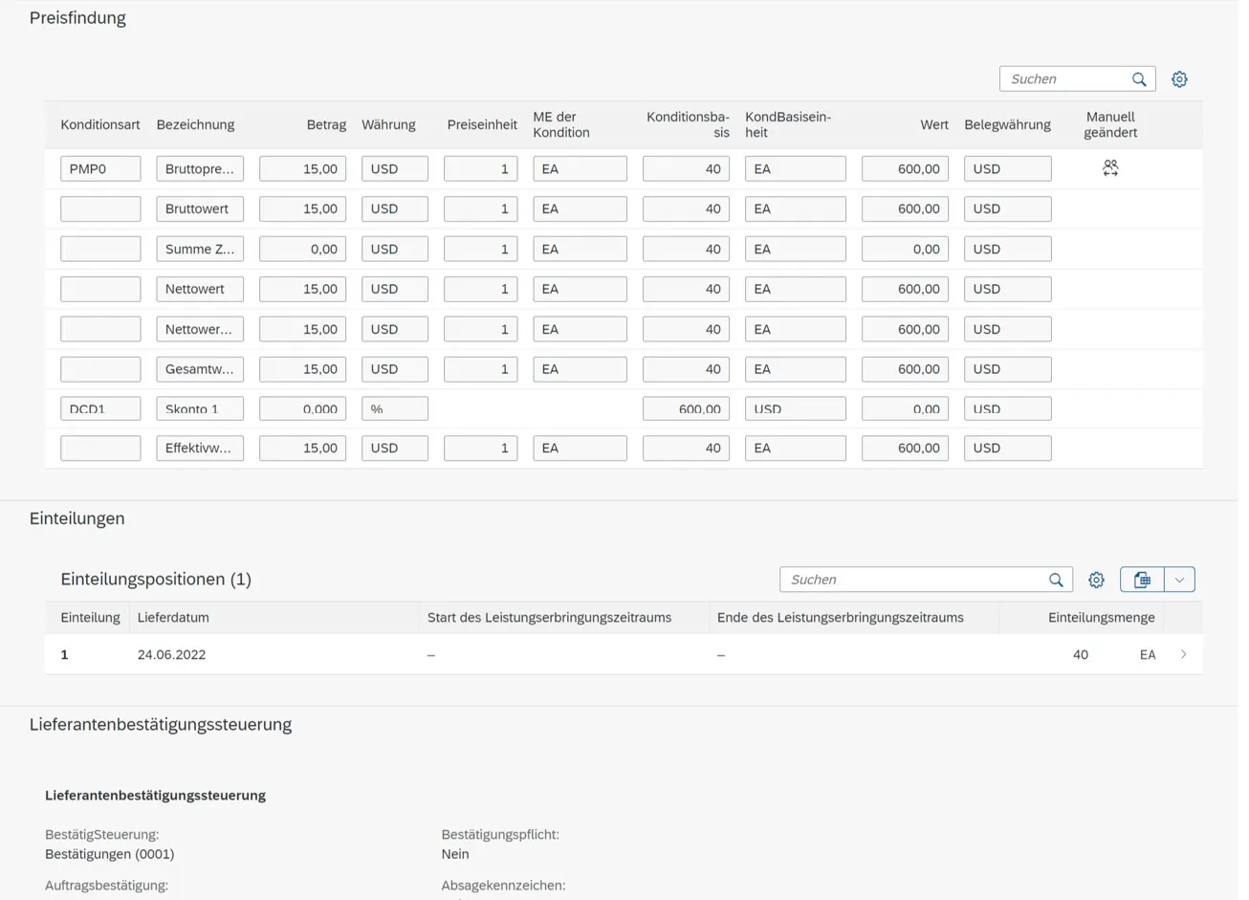Click the Absagekennzeichen label
The width and height of the screenshot is (1249, 900).
coord(503,886)
